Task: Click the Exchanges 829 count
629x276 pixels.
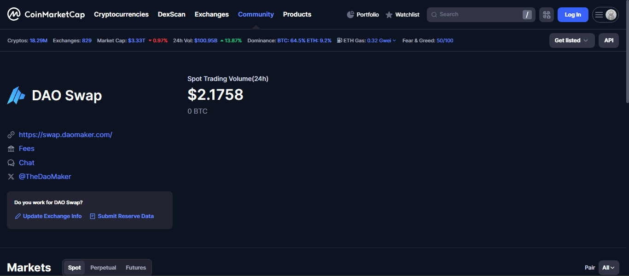Action: click(x=87, y=40)
